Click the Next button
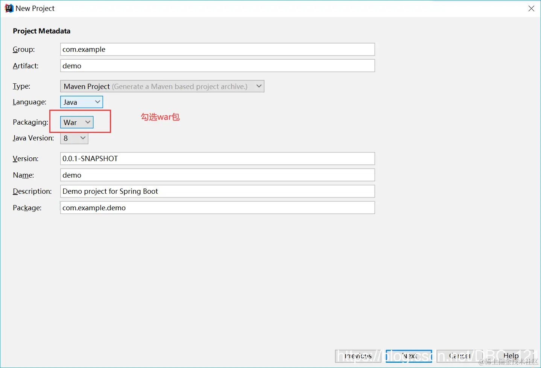The width and height of the screenshot is (541, 368). [x=409, y=356]
